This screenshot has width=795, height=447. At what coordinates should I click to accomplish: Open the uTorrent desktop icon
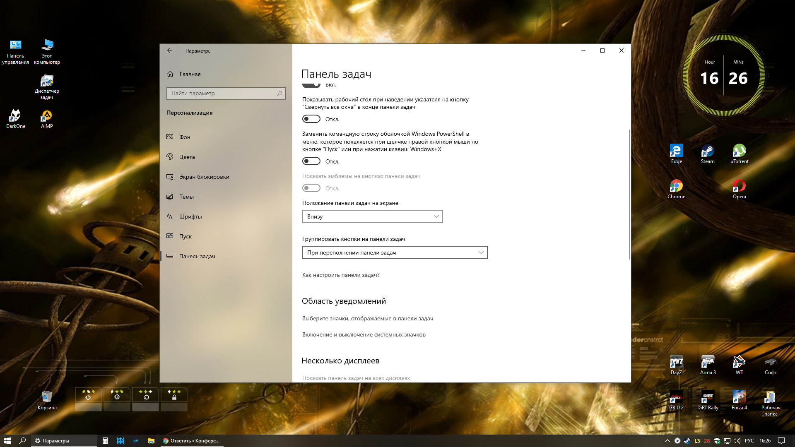point(739,151)
